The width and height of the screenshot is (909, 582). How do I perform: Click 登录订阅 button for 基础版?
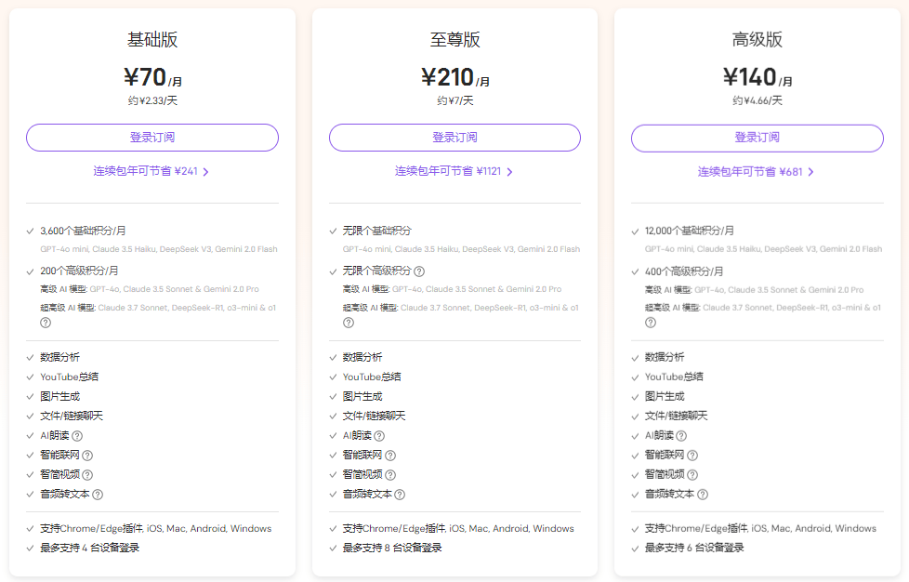(152, 138)
